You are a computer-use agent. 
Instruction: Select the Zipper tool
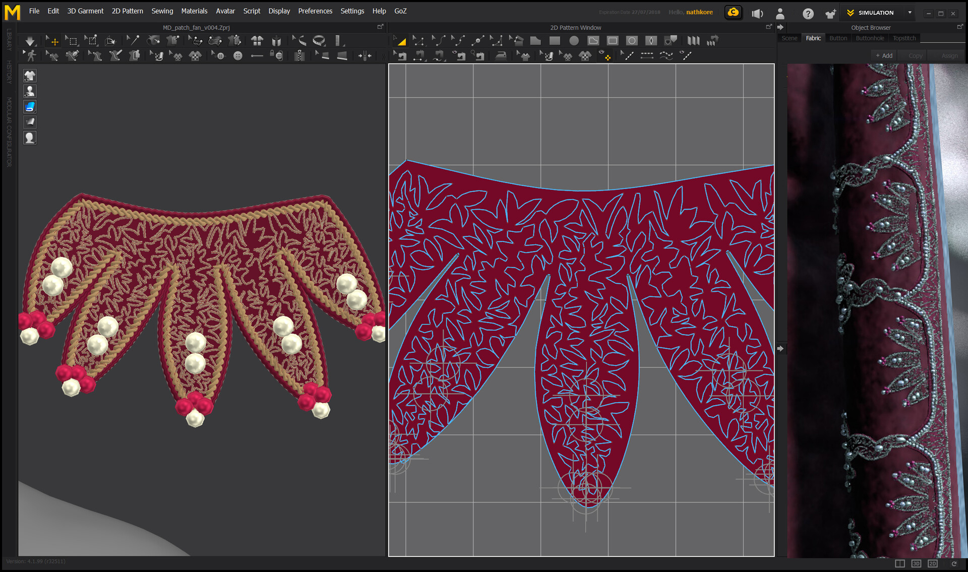[x=299, y=55]
